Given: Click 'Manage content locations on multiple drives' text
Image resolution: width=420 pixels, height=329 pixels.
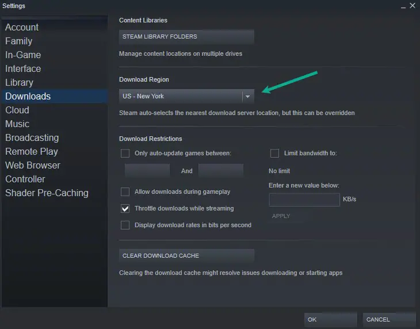Looking at the screenshot, I should point(181,53).
